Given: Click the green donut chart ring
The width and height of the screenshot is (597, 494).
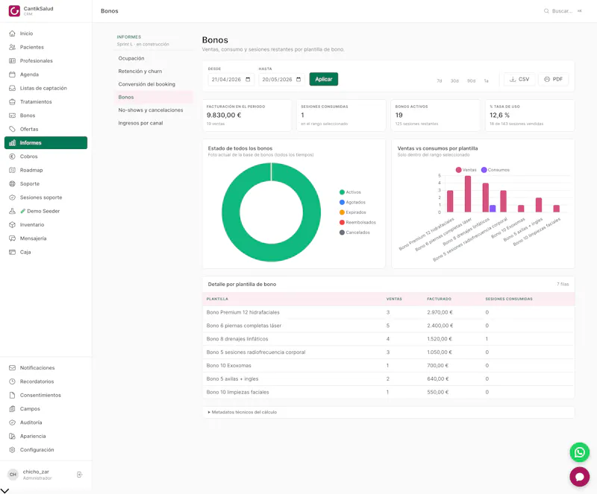Looking at the screenshot, I should tap(231, 212).
